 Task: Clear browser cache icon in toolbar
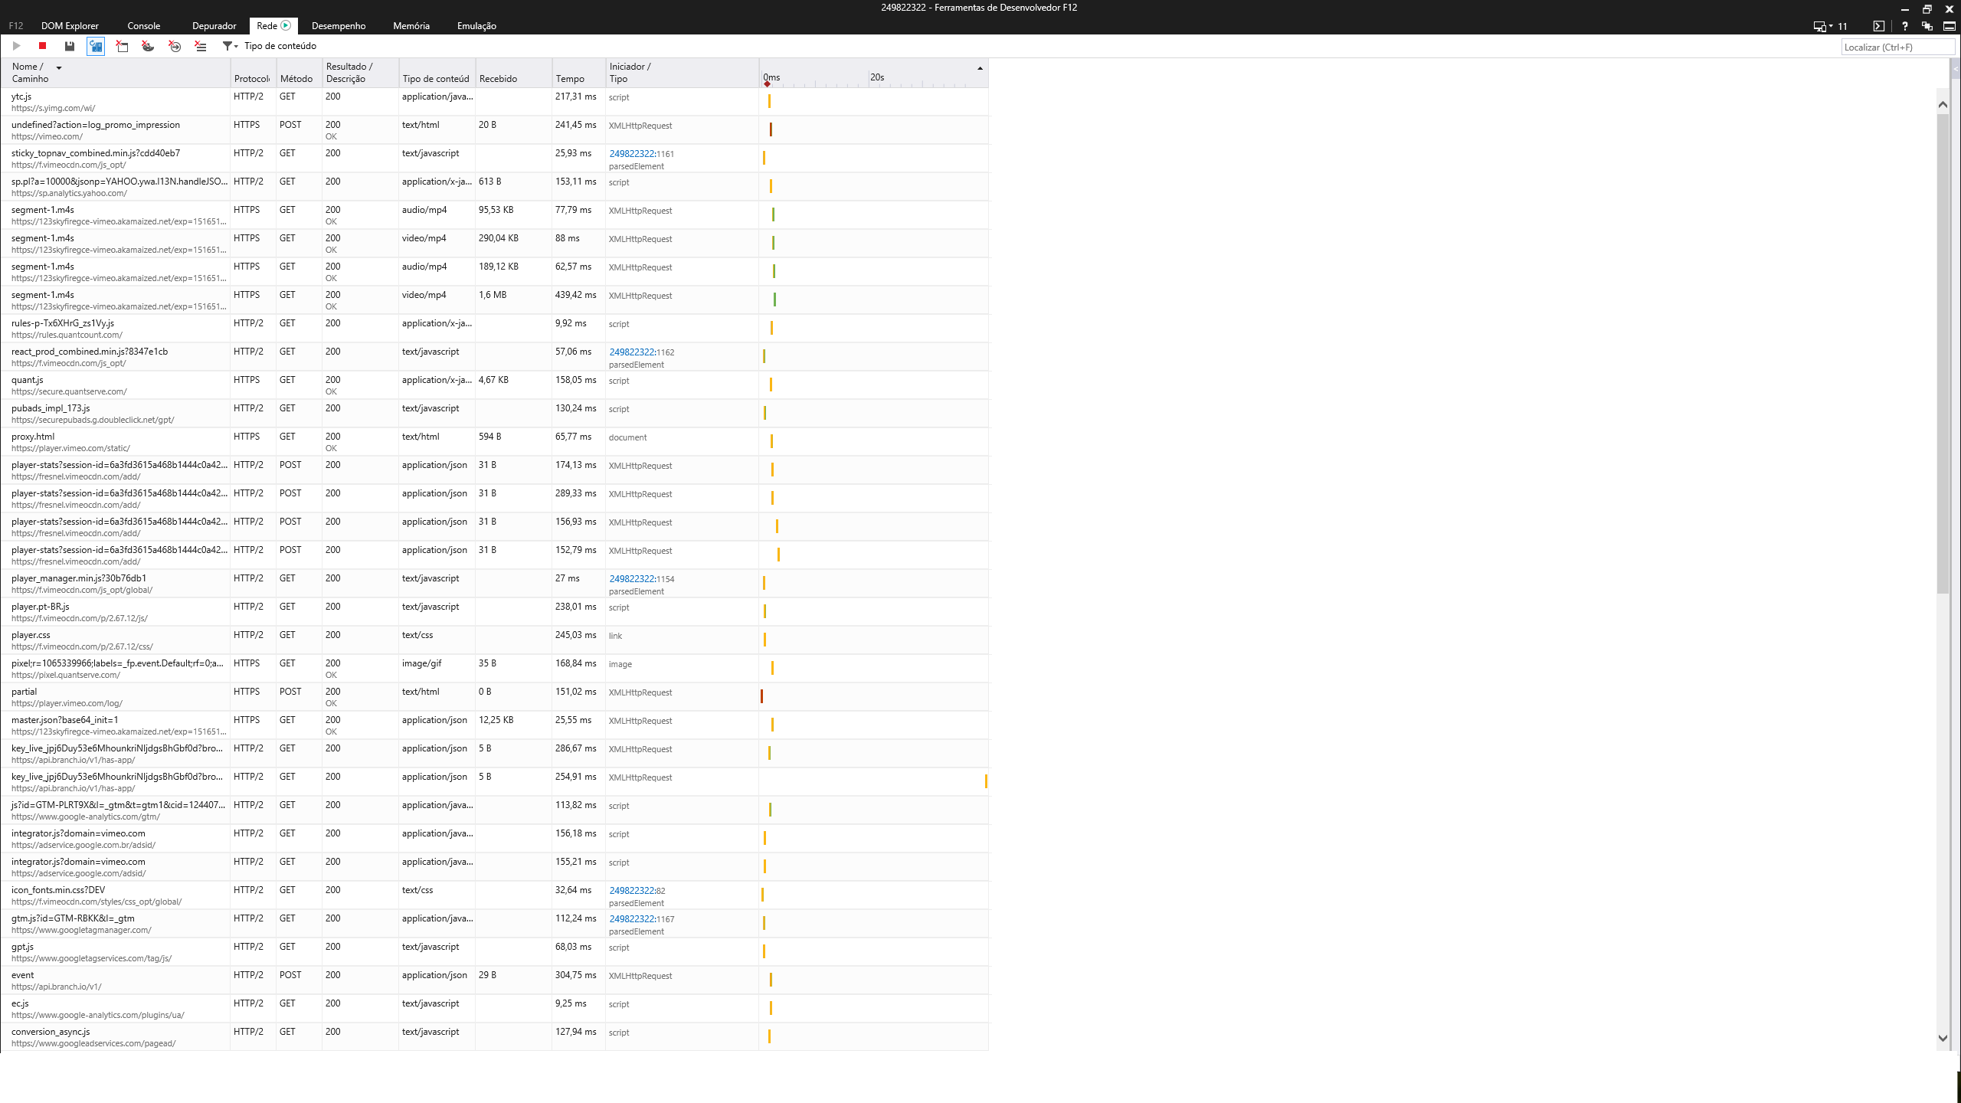click(x=122, y=46)
